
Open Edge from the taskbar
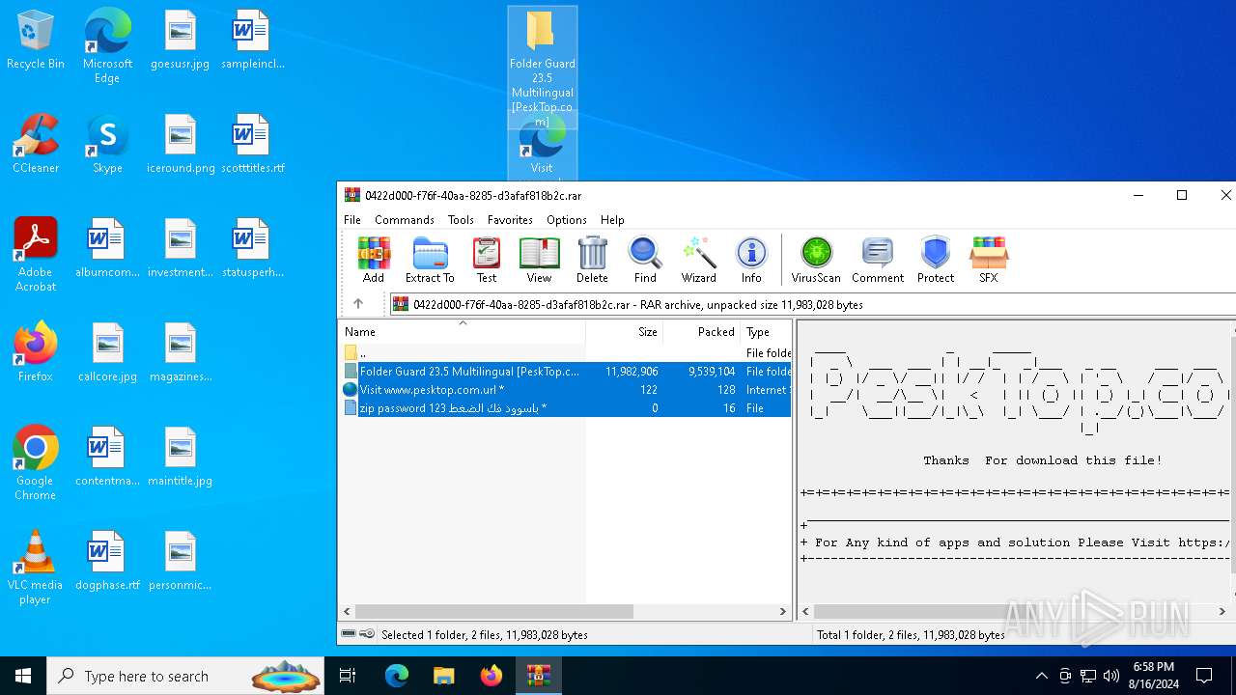click(397, 676)
